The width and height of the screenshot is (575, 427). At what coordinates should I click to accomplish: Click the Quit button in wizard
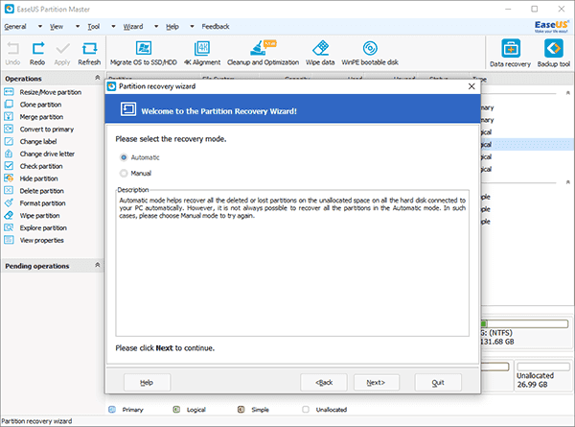coord(438,383)
